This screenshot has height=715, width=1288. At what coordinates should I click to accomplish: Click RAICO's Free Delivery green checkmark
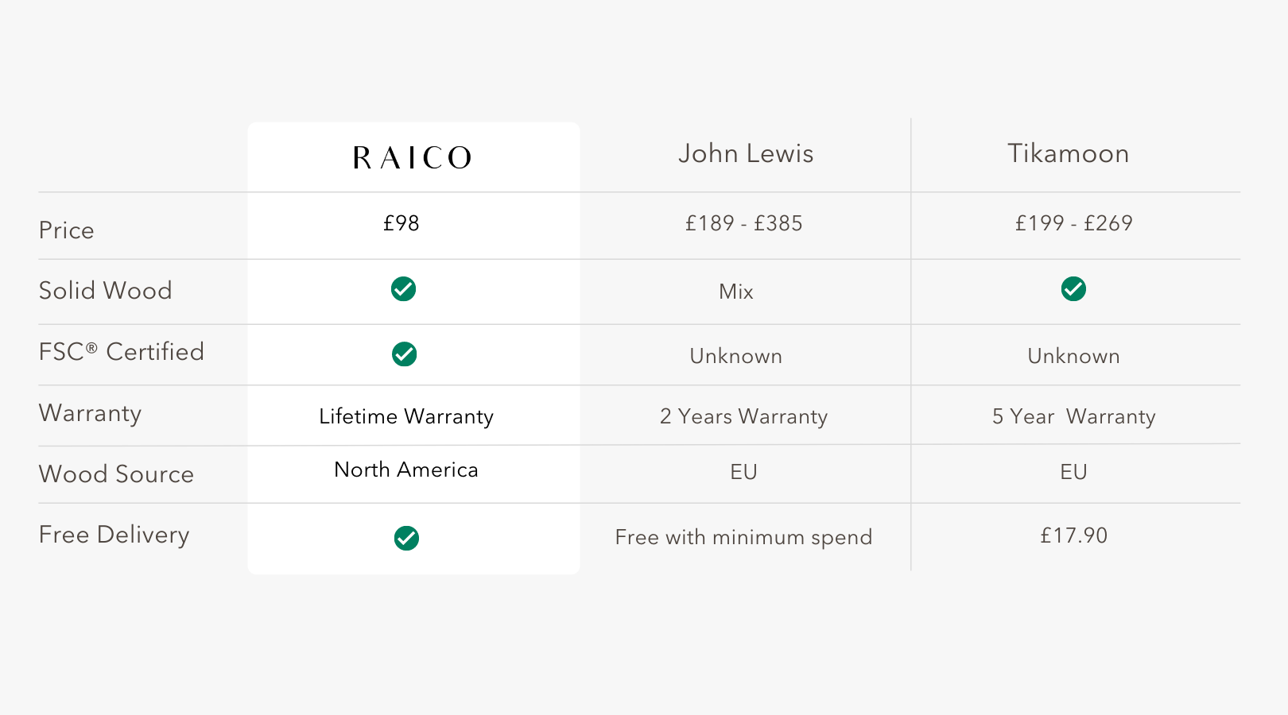coord(406,538)
